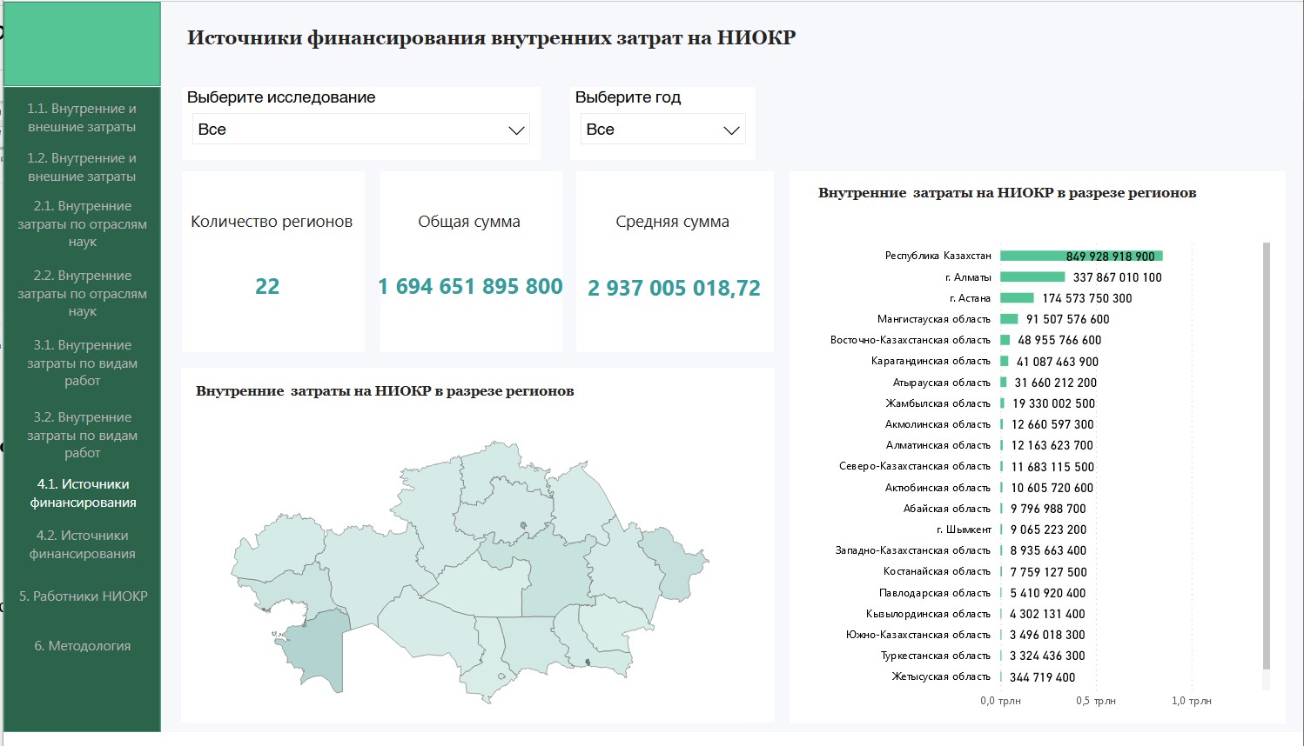Open the 5. Работники НИОКР page
This screenshot has height=746, width=1304.
[83, 596]
